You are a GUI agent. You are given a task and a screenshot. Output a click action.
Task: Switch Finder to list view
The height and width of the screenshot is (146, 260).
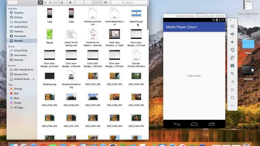pyautogui.click(x=45, y=2)
